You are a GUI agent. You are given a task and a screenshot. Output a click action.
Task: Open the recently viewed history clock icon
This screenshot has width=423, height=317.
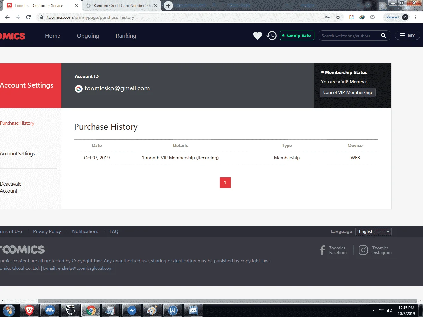pyautogui.click(x=272, y=36)
